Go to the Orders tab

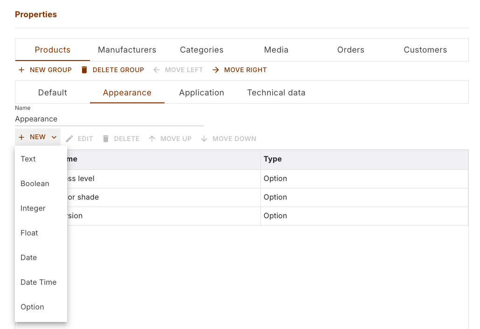click(x=351, y=50)
